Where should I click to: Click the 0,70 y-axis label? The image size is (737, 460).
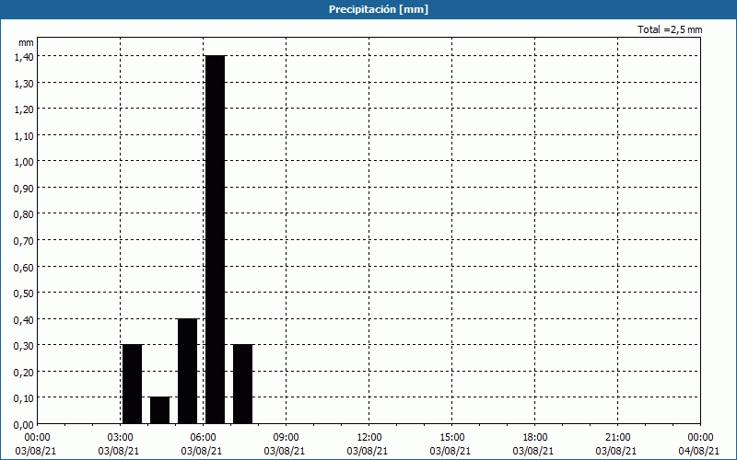pos(24,241)
